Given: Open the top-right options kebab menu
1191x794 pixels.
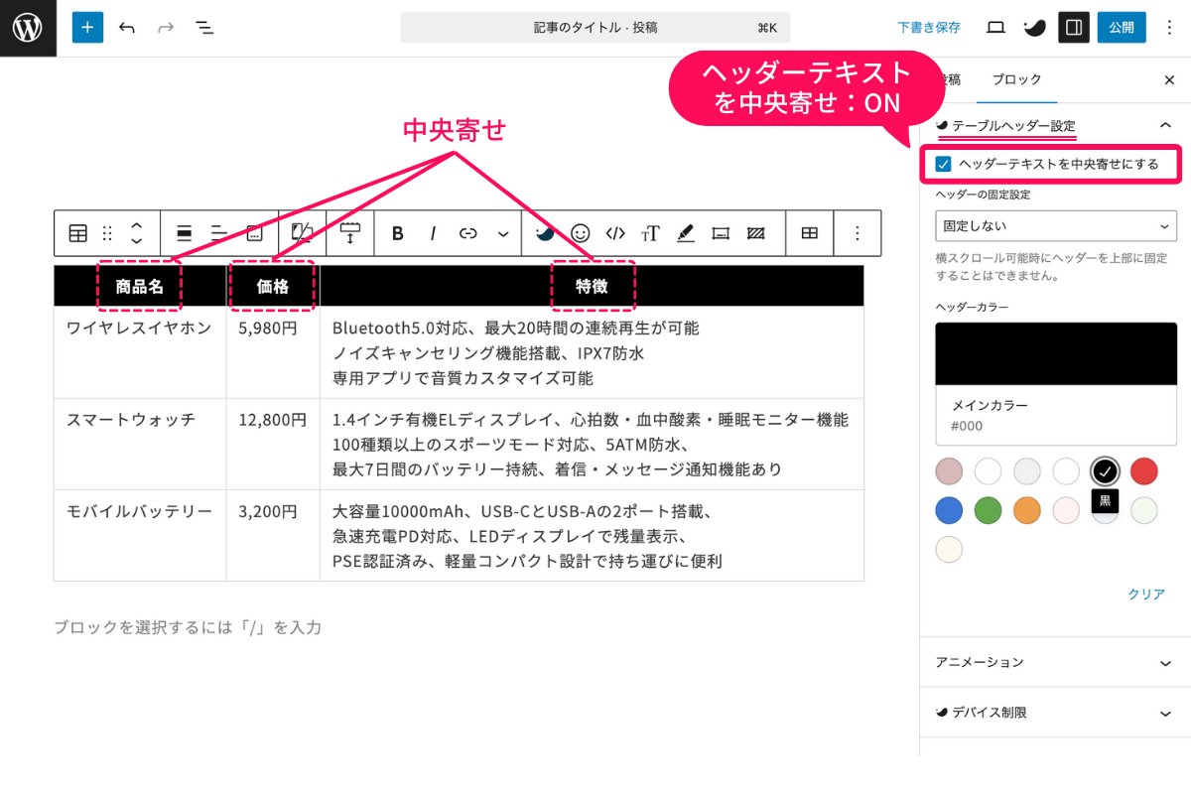Looking at the screenshot, I should point(1170,27).
